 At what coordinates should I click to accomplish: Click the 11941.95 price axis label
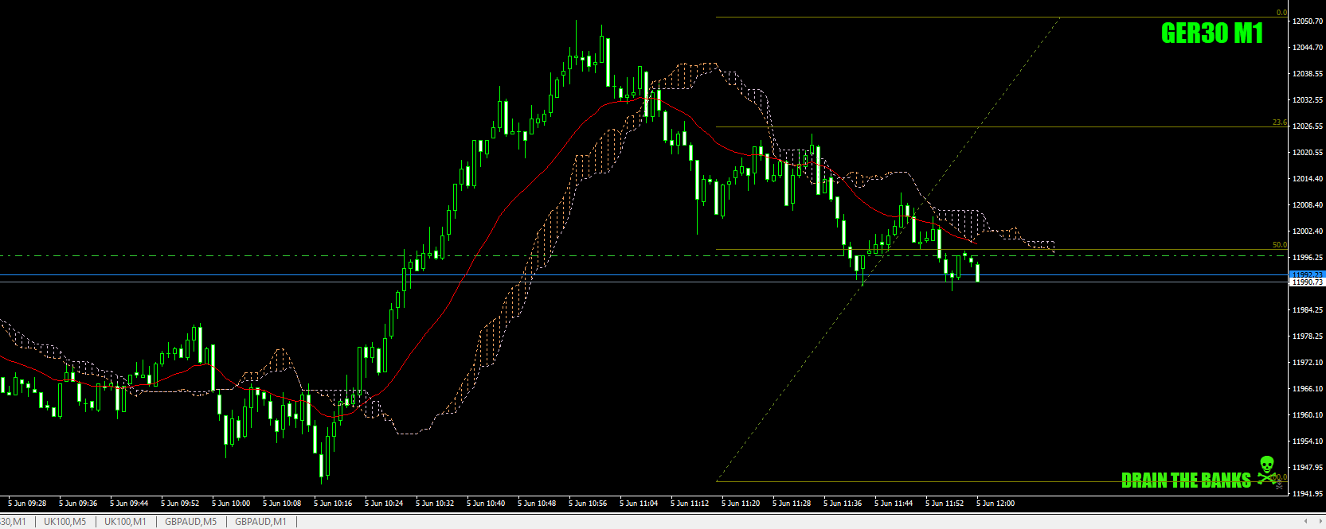[x=1308, y=494]
